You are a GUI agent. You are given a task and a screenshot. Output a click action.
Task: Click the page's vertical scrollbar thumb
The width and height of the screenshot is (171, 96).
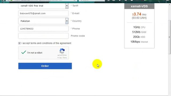[x=170, y=37]
